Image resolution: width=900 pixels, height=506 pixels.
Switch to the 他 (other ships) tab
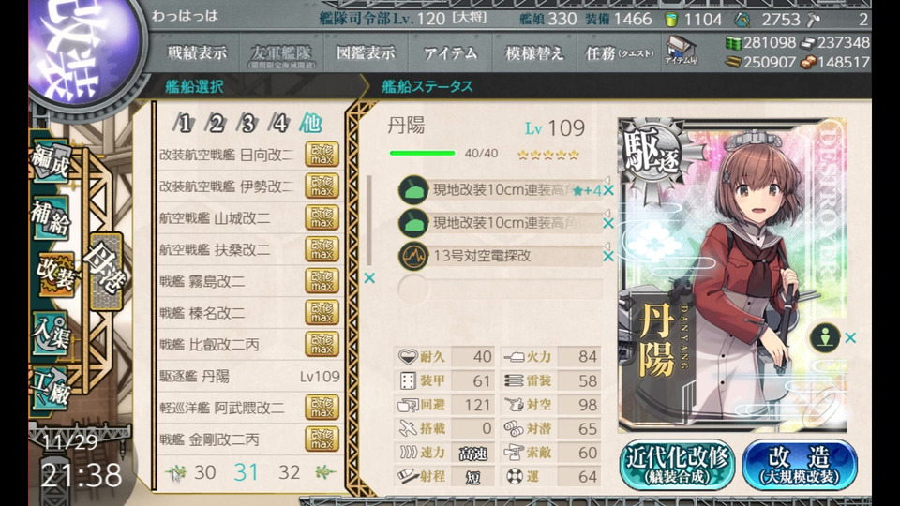click(x=310, y=123)
